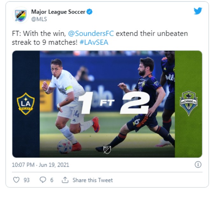Click the Twitter bird logo
218x218 pixels.
[198, 11]
